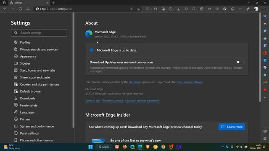Select Start, home, and new tabs
The image size is (269, 151).
click(x=37, y=70)
